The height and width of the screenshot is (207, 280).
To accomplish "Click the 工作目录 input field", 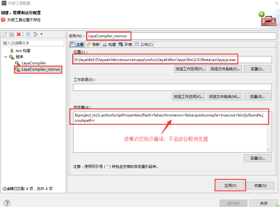I will click(172, 87).
